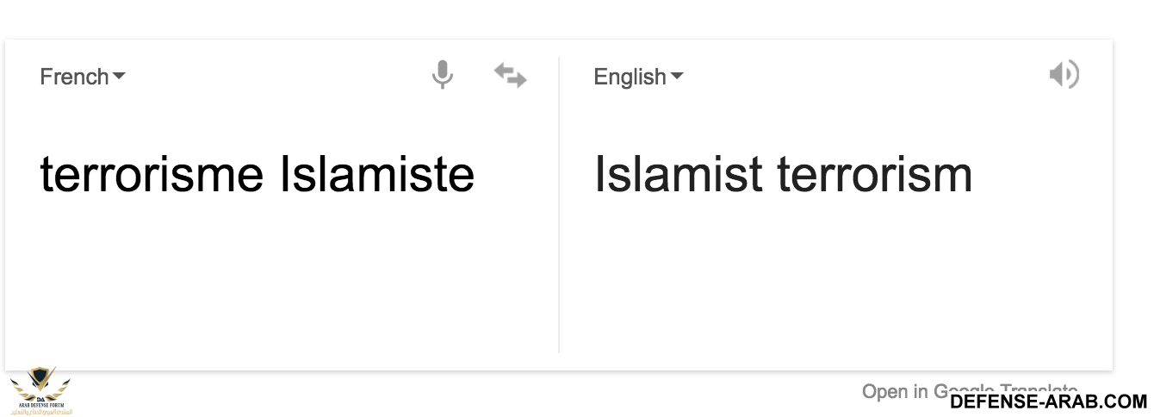
Task: Click the word "Islamist" in the translation
Action: tap(679, 174)
